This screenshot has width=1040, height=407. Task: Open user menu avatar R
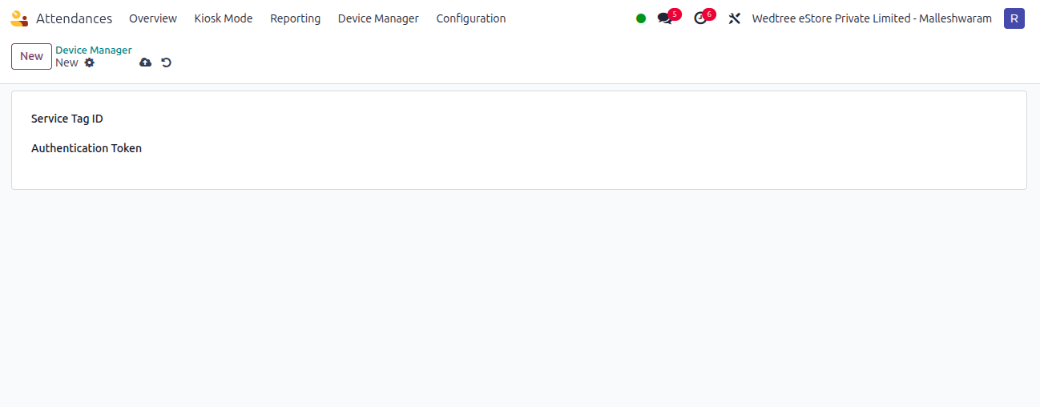tap(1014, 18)
